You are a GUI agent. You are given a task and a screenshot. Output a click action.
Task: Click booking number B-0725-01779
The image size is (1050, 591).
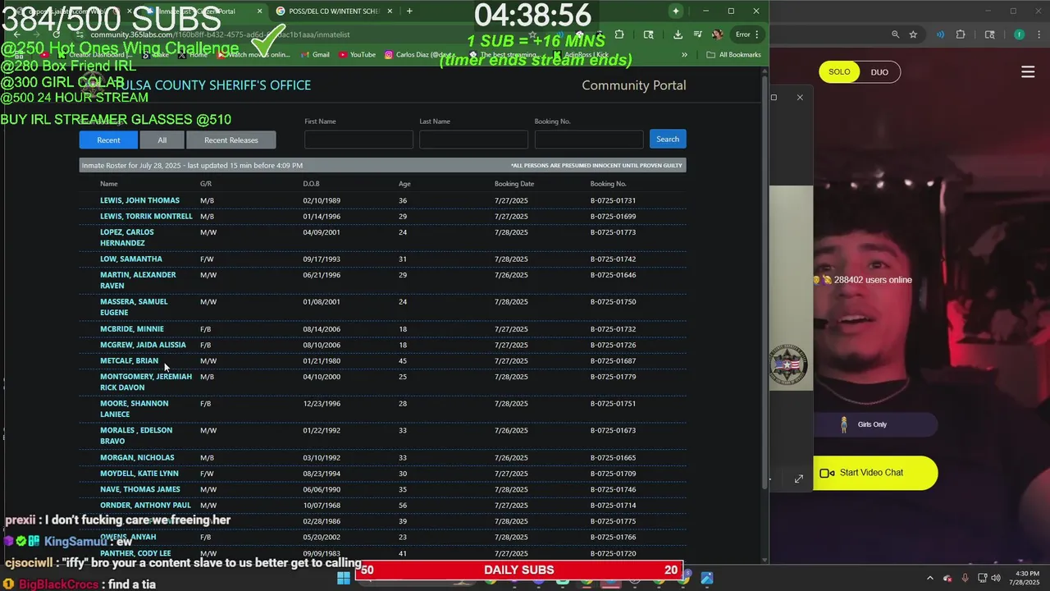coord(613,377)
